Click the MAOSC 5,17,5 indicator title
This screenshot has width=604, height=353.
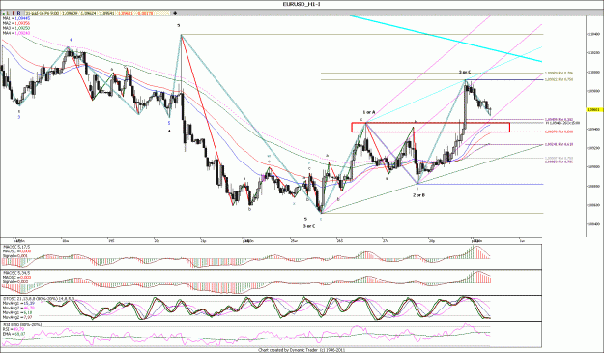click(16, 247)
